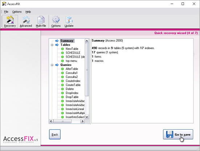Open the Help menu
Image resolution: width=200 pixels, height=151 pixels.
pos(28,12)
